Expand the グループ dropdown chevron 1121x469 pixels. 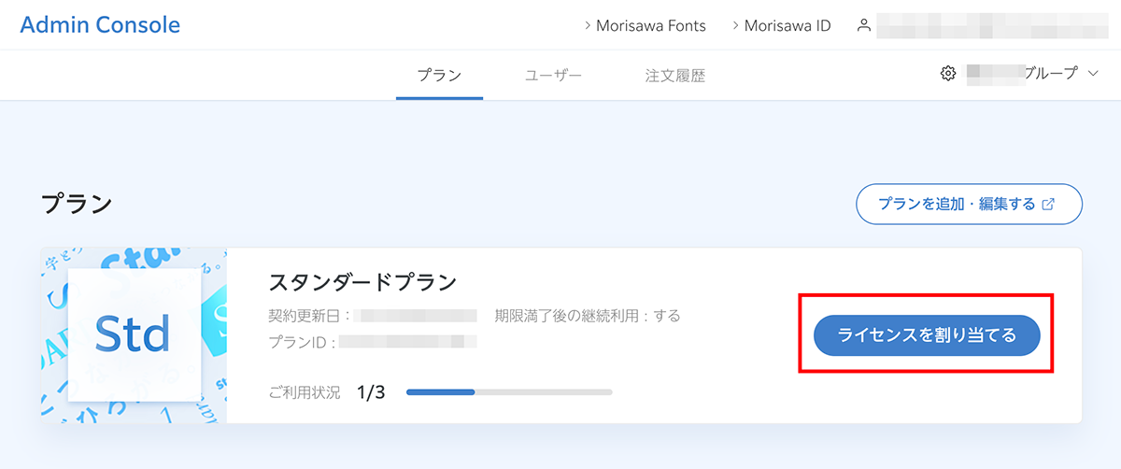coord(1094,73)
